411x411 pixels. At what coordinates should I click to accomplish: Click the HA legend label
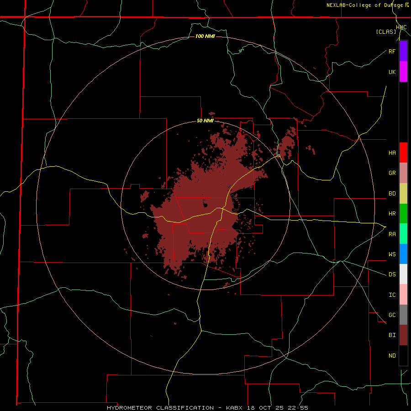click(392, 153)
